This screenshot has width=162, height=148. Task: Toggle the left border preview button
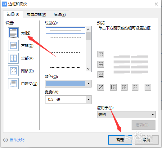(113, 87)
